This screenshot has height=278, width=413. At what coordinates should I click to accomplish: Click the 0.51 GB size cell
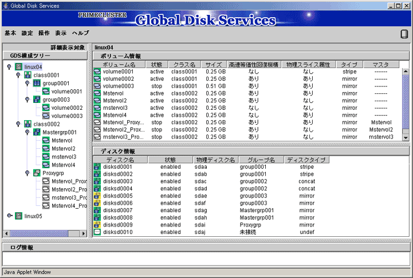pyautogui.click(x=216, y=86)
